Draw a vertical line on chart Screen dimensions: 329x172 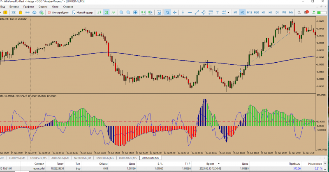coord(183,13)
